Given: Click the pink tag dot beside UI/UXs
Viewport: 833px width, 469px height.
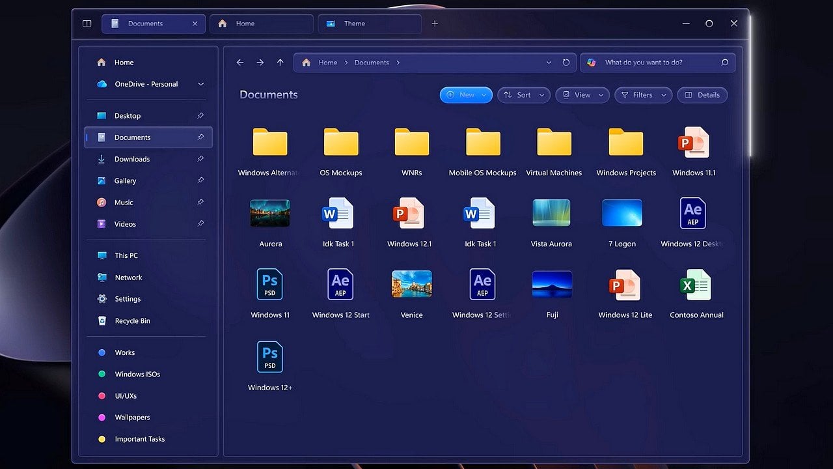Looking at the screenshot, I should pos(102,395).
